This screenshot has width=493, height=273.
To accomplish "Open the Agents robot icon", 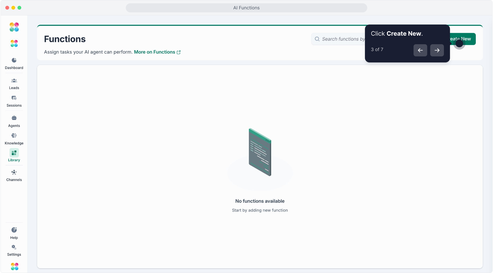I will pos(14,118).
